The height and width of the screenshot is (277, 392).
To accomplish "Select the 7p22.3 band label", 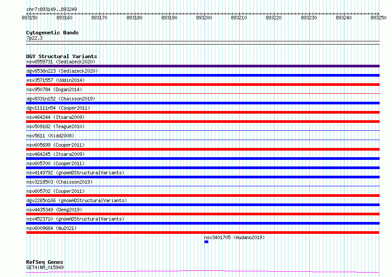I will pos(34,38).
